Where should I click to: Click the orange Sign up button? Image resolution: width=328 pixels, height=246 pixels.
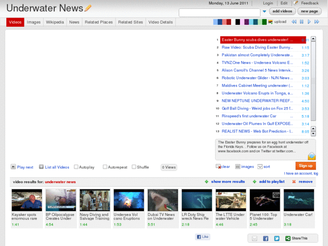tap(305, 166)
